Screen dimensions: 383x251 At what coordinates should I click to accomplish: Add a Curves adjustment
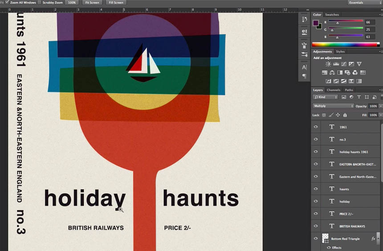click(x=344, y=64)
